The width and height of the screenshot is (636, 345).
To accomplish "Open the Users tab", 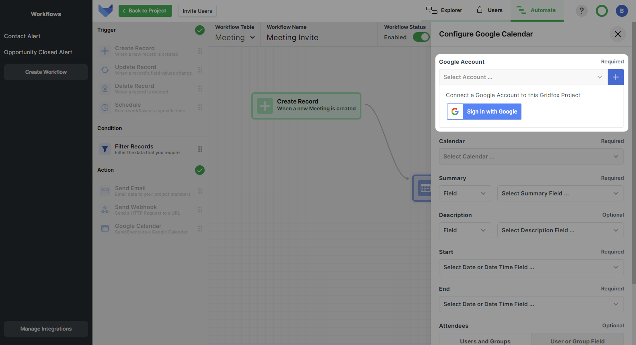I will click(490, 10).
